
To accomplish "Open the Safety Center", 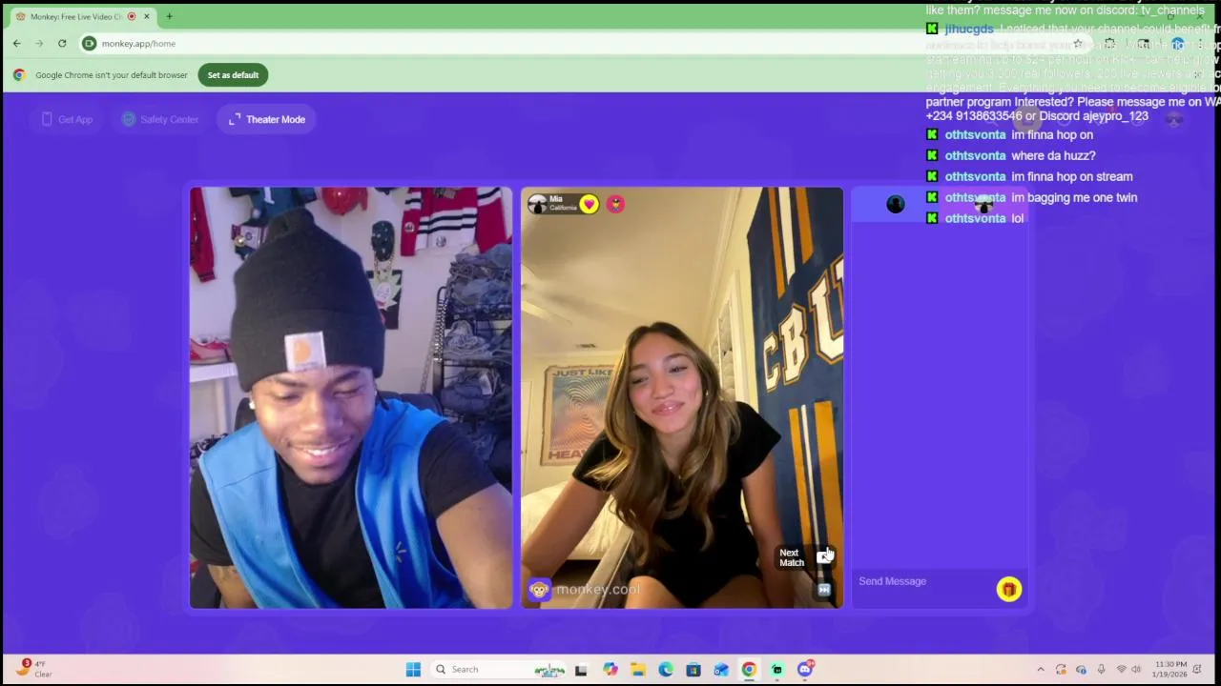I will (x=160, y=119).
